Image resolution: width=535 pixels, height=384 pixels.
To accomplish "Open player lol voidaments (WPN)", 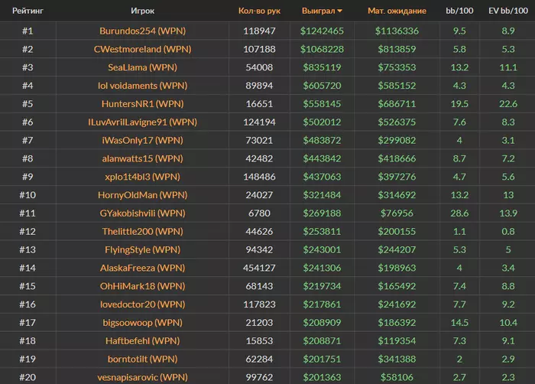I will [143, 86].
